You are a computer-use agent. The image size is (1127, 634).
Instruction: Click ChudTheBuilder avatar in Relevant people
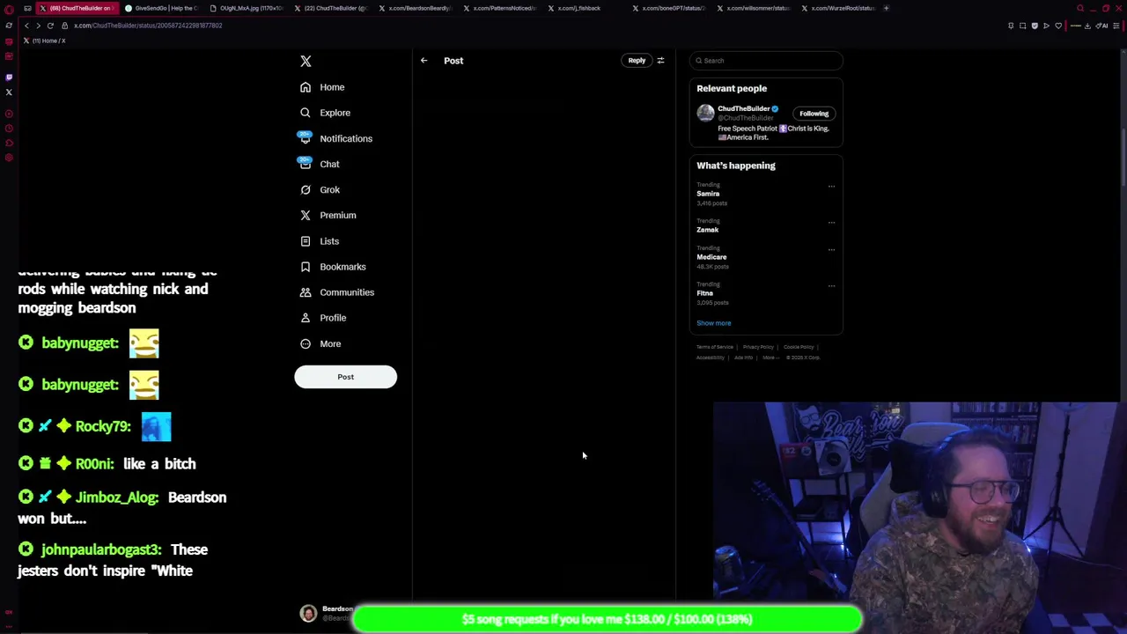coord(705,113)
